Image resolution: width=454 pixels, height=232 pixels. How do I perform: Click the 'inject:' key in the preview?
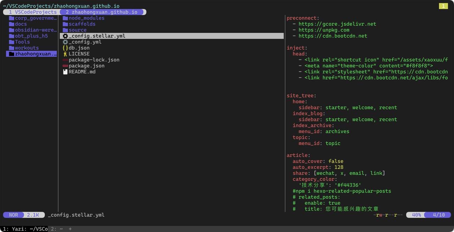point(297,48)
